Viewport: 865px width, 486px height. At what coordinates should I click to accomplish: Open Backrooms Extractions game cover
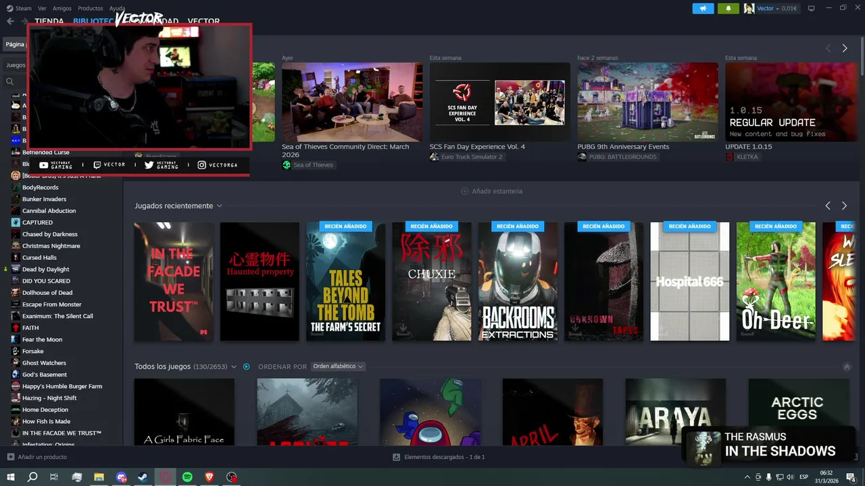[x=518, y=281]
